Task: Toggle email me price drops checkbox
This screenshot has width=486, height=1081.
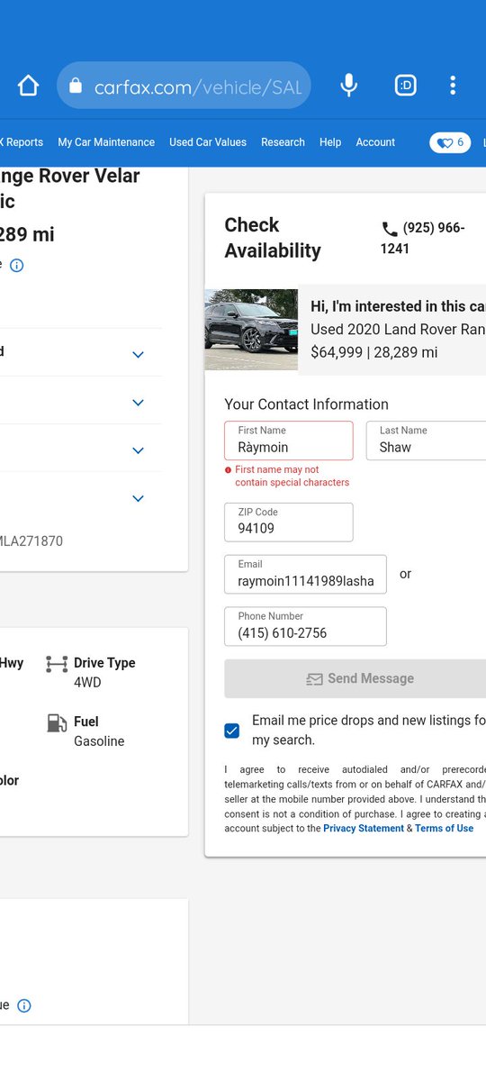Action: pos(232,731)
